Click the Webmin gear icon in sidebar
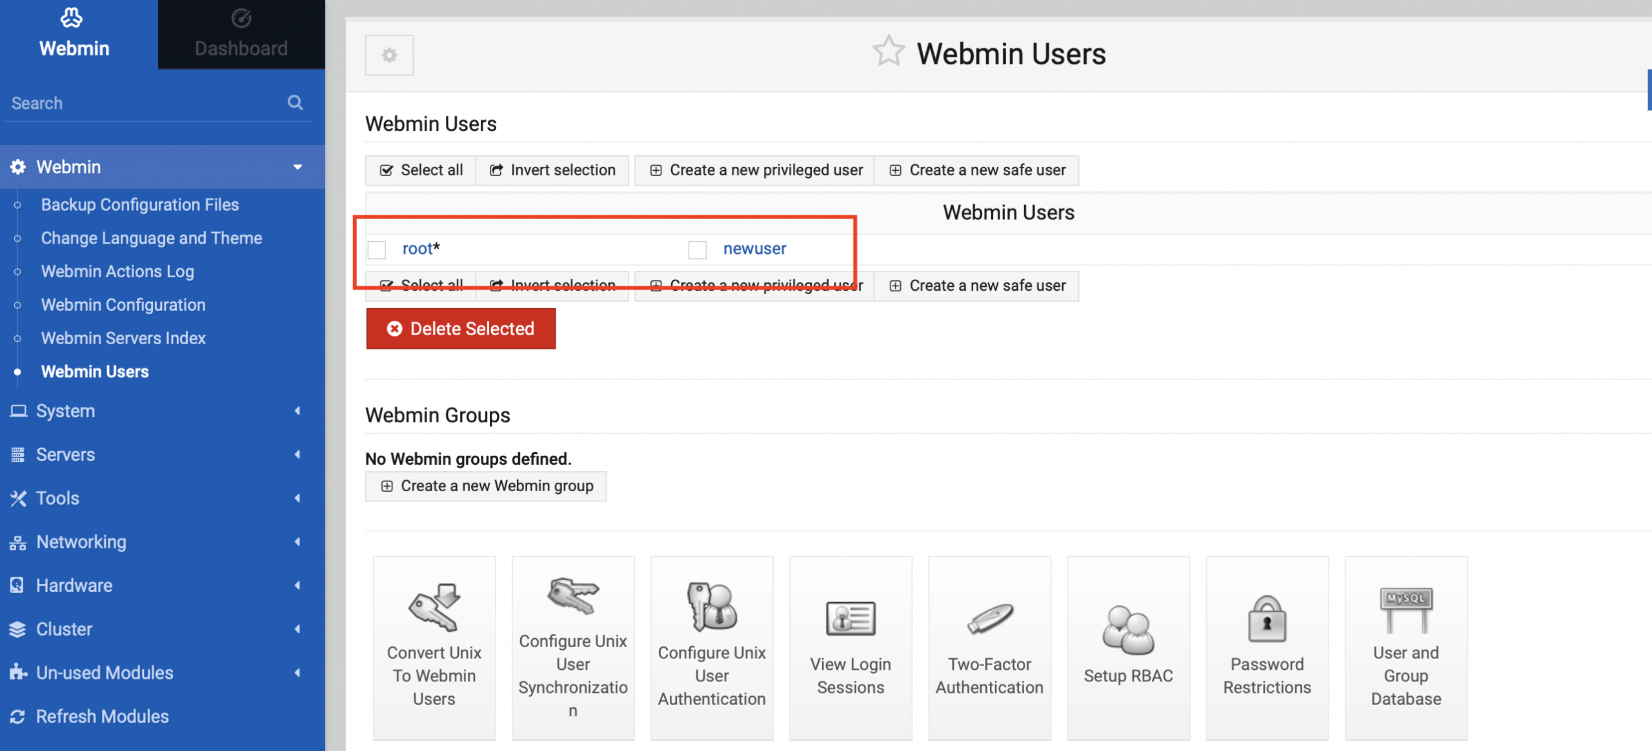 pyautogui.click(x=18, y=167)
